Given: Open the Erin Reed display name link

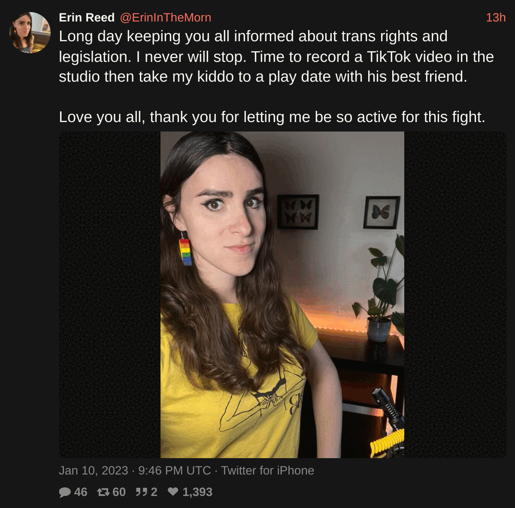Looking at the screenshot, I should [87, 18].
